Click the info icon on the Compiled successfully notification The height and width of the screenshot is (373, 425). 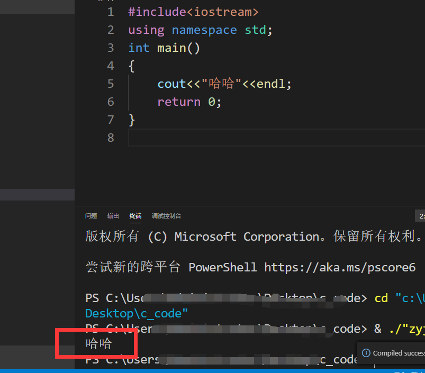coord(367,353)
